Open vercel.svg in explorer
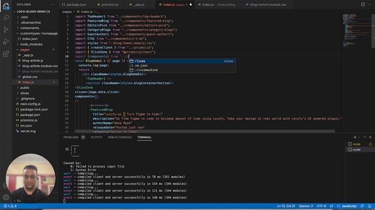 [x=28, y=131]
